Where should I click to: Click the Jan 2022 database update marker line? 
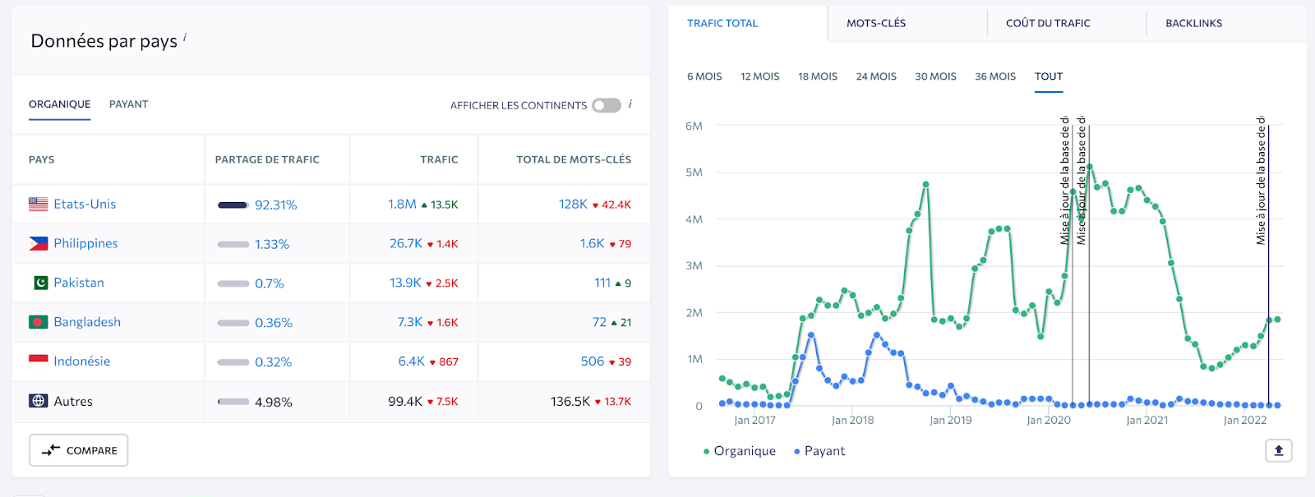click(x=1268, y=265)
